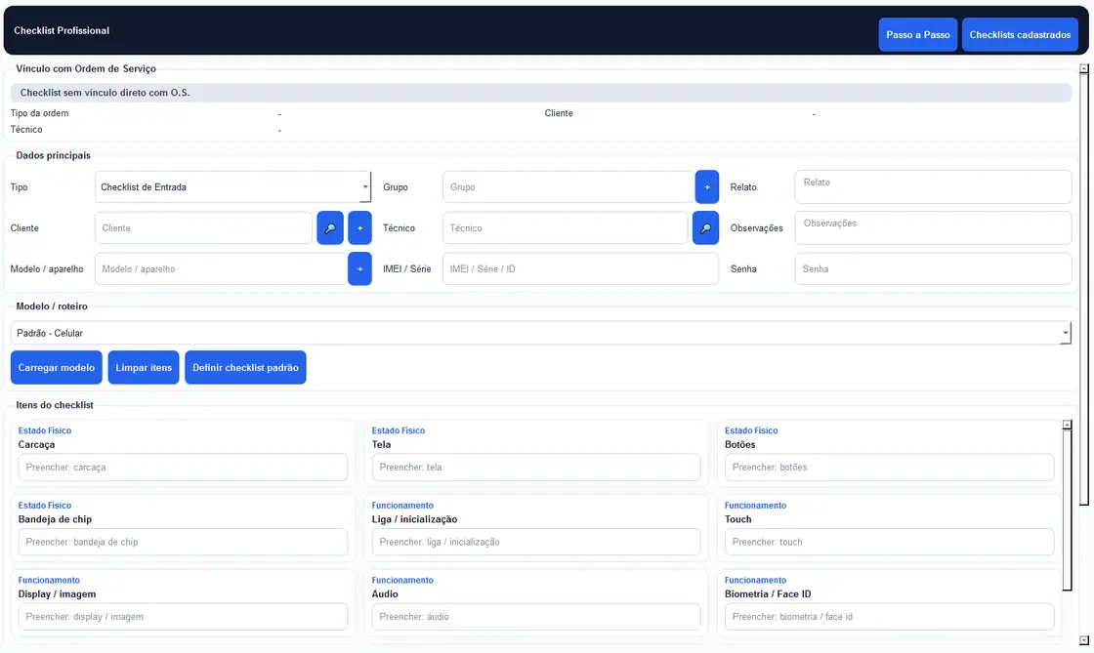
Task: Click the plus icon next to Cliente search
Action: tap(360, 227)
